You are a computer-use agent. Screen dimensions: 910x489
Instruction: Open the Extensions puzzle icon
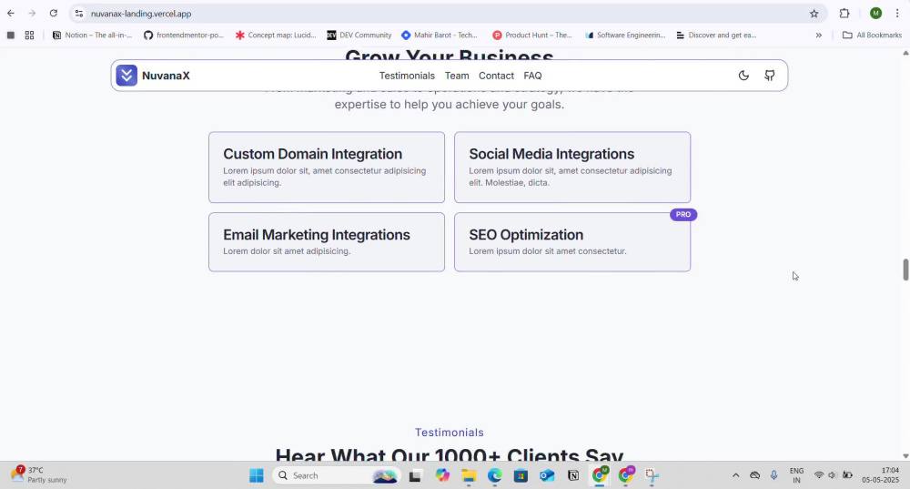tap(844, 14)
